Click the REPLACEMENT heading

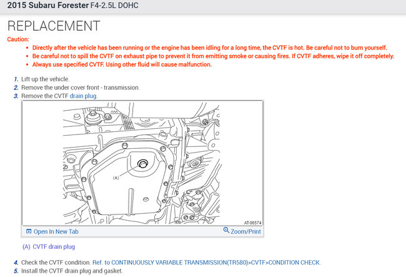(54, 26)
